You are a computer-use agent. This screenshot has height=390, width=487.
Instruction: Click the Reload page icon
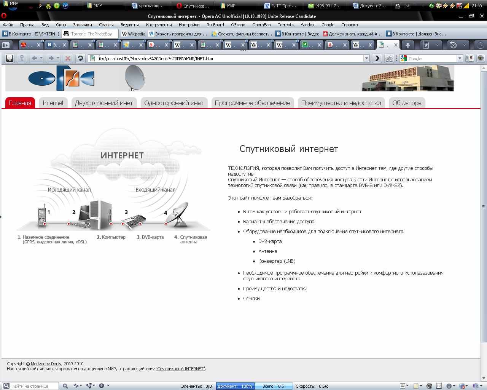pyautogui.click(x=80, y=58)
